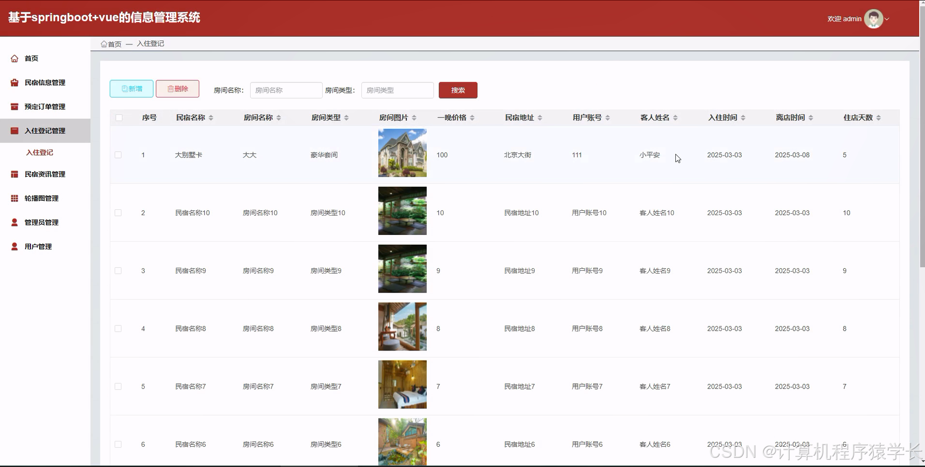Check the checkbox for row 3 民宿名称9
Image resolution: width=925 pixels, height=467 pixels.
[x=118, y=270]
